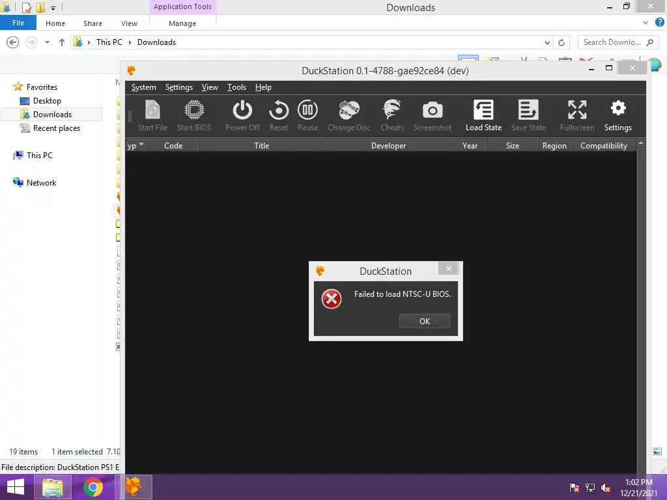Close the DuckStation error dialog

tap(448, 268)
